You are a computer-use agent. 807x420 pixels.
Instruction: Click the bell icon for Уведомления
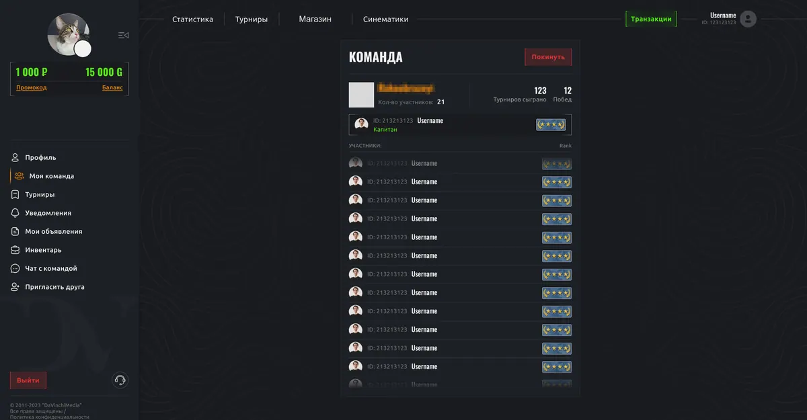[x=15, y=213]
